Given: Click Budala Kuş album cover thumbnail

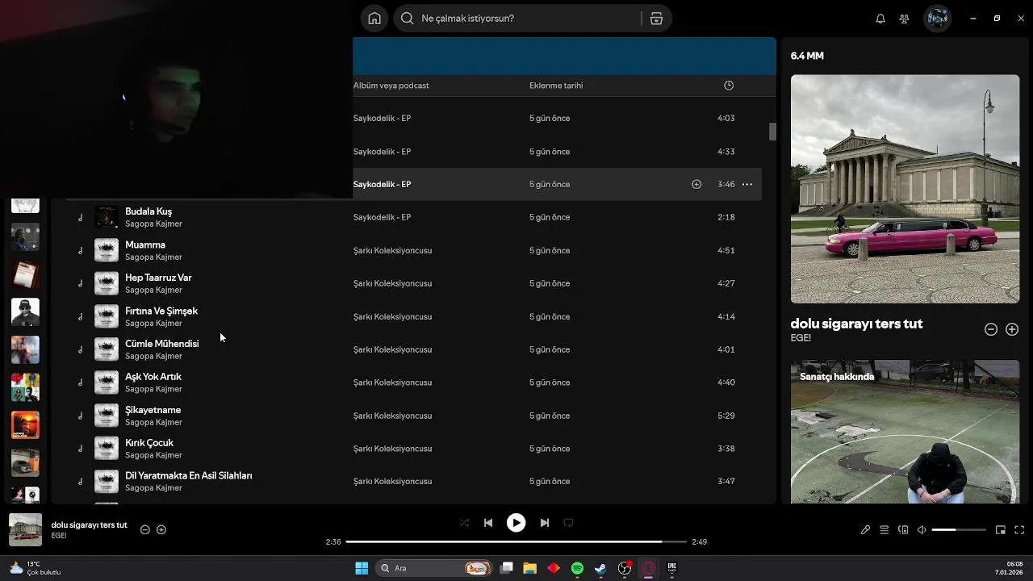Looking at the screenshot, I should coord(107,217).
